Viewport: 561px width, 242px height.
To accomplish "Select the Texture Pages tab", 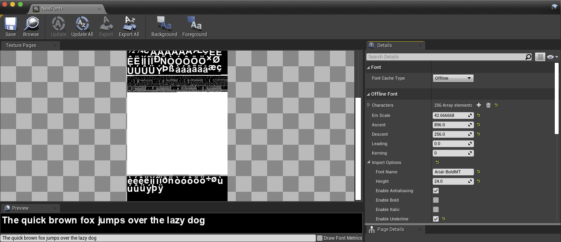I will [x=21, y=45].
